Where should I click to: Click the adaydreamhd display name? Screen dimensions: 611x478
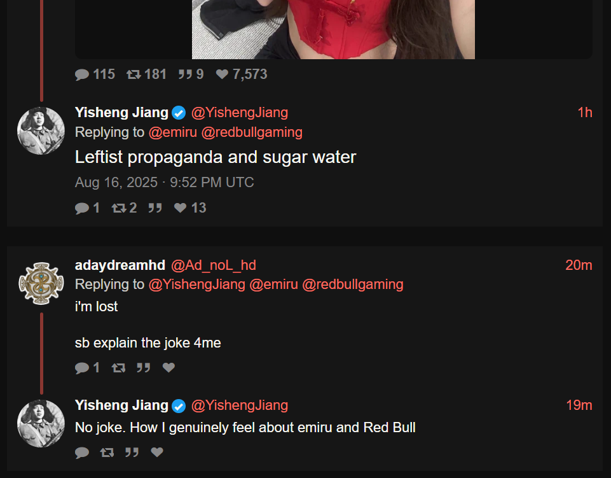pos(120,265)
